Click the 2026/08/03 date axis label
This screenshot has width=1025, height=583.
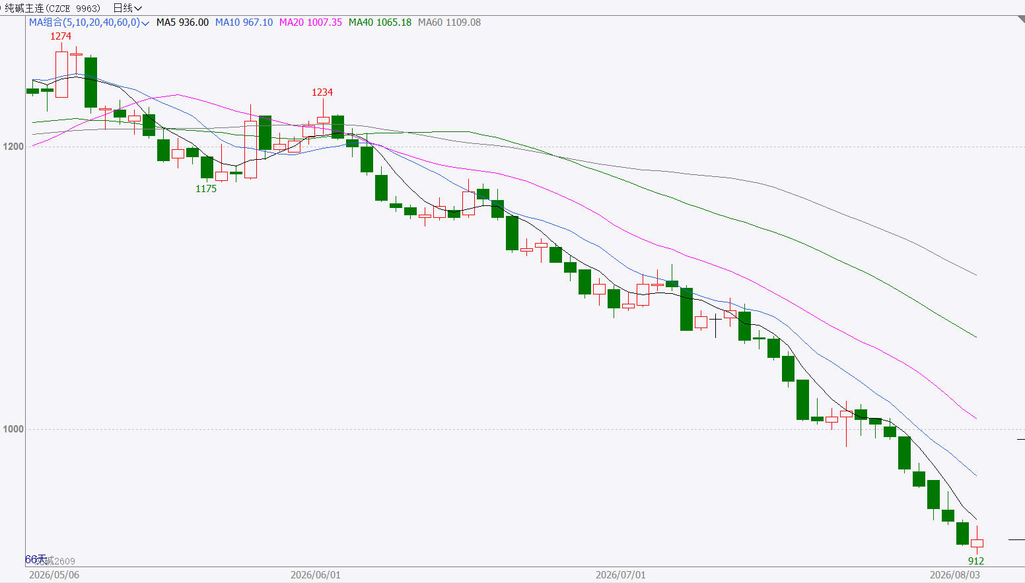pyautogui.click(x=955, y=575)
